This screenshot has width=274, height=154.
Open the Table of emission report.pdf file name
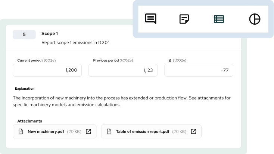pyautogui.click(x=143, y=132)
